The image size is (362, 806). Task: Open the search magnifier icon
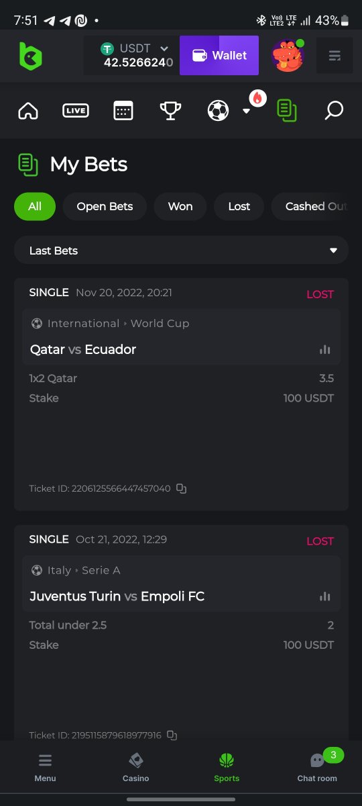point(334,111)
